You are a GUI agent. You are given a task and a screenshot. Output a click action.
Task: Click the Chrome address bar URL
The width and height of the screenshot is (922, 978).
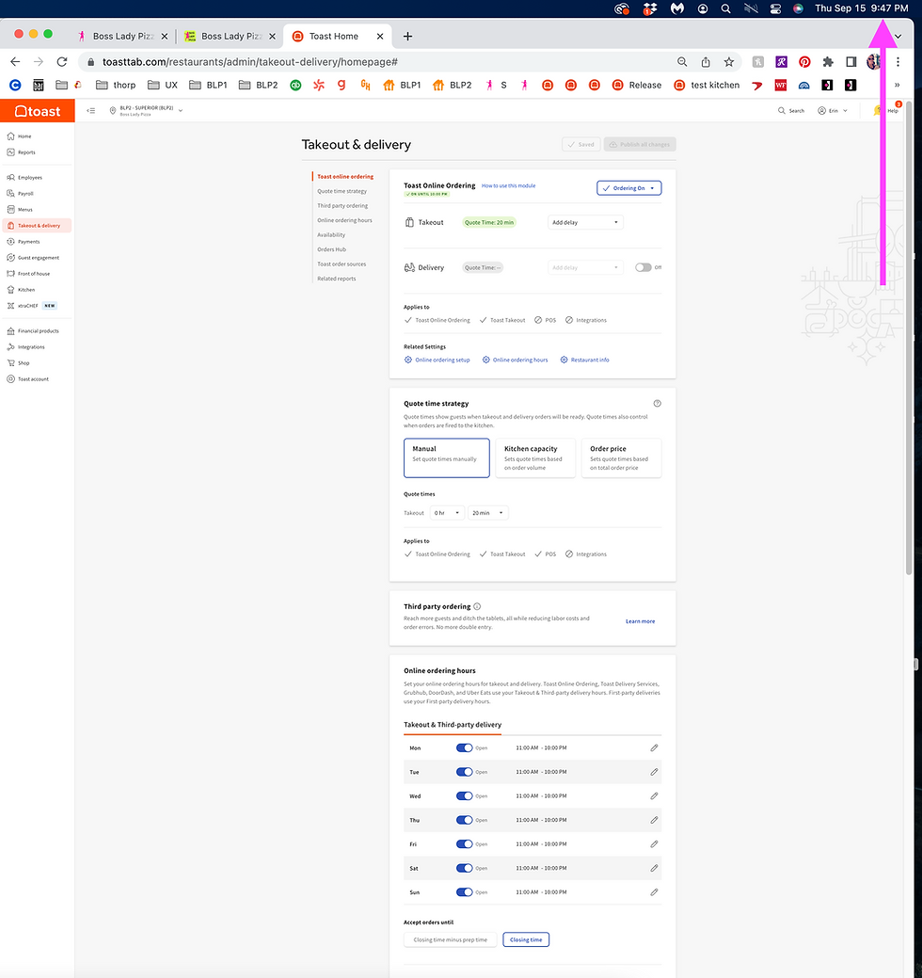point(250,62)
